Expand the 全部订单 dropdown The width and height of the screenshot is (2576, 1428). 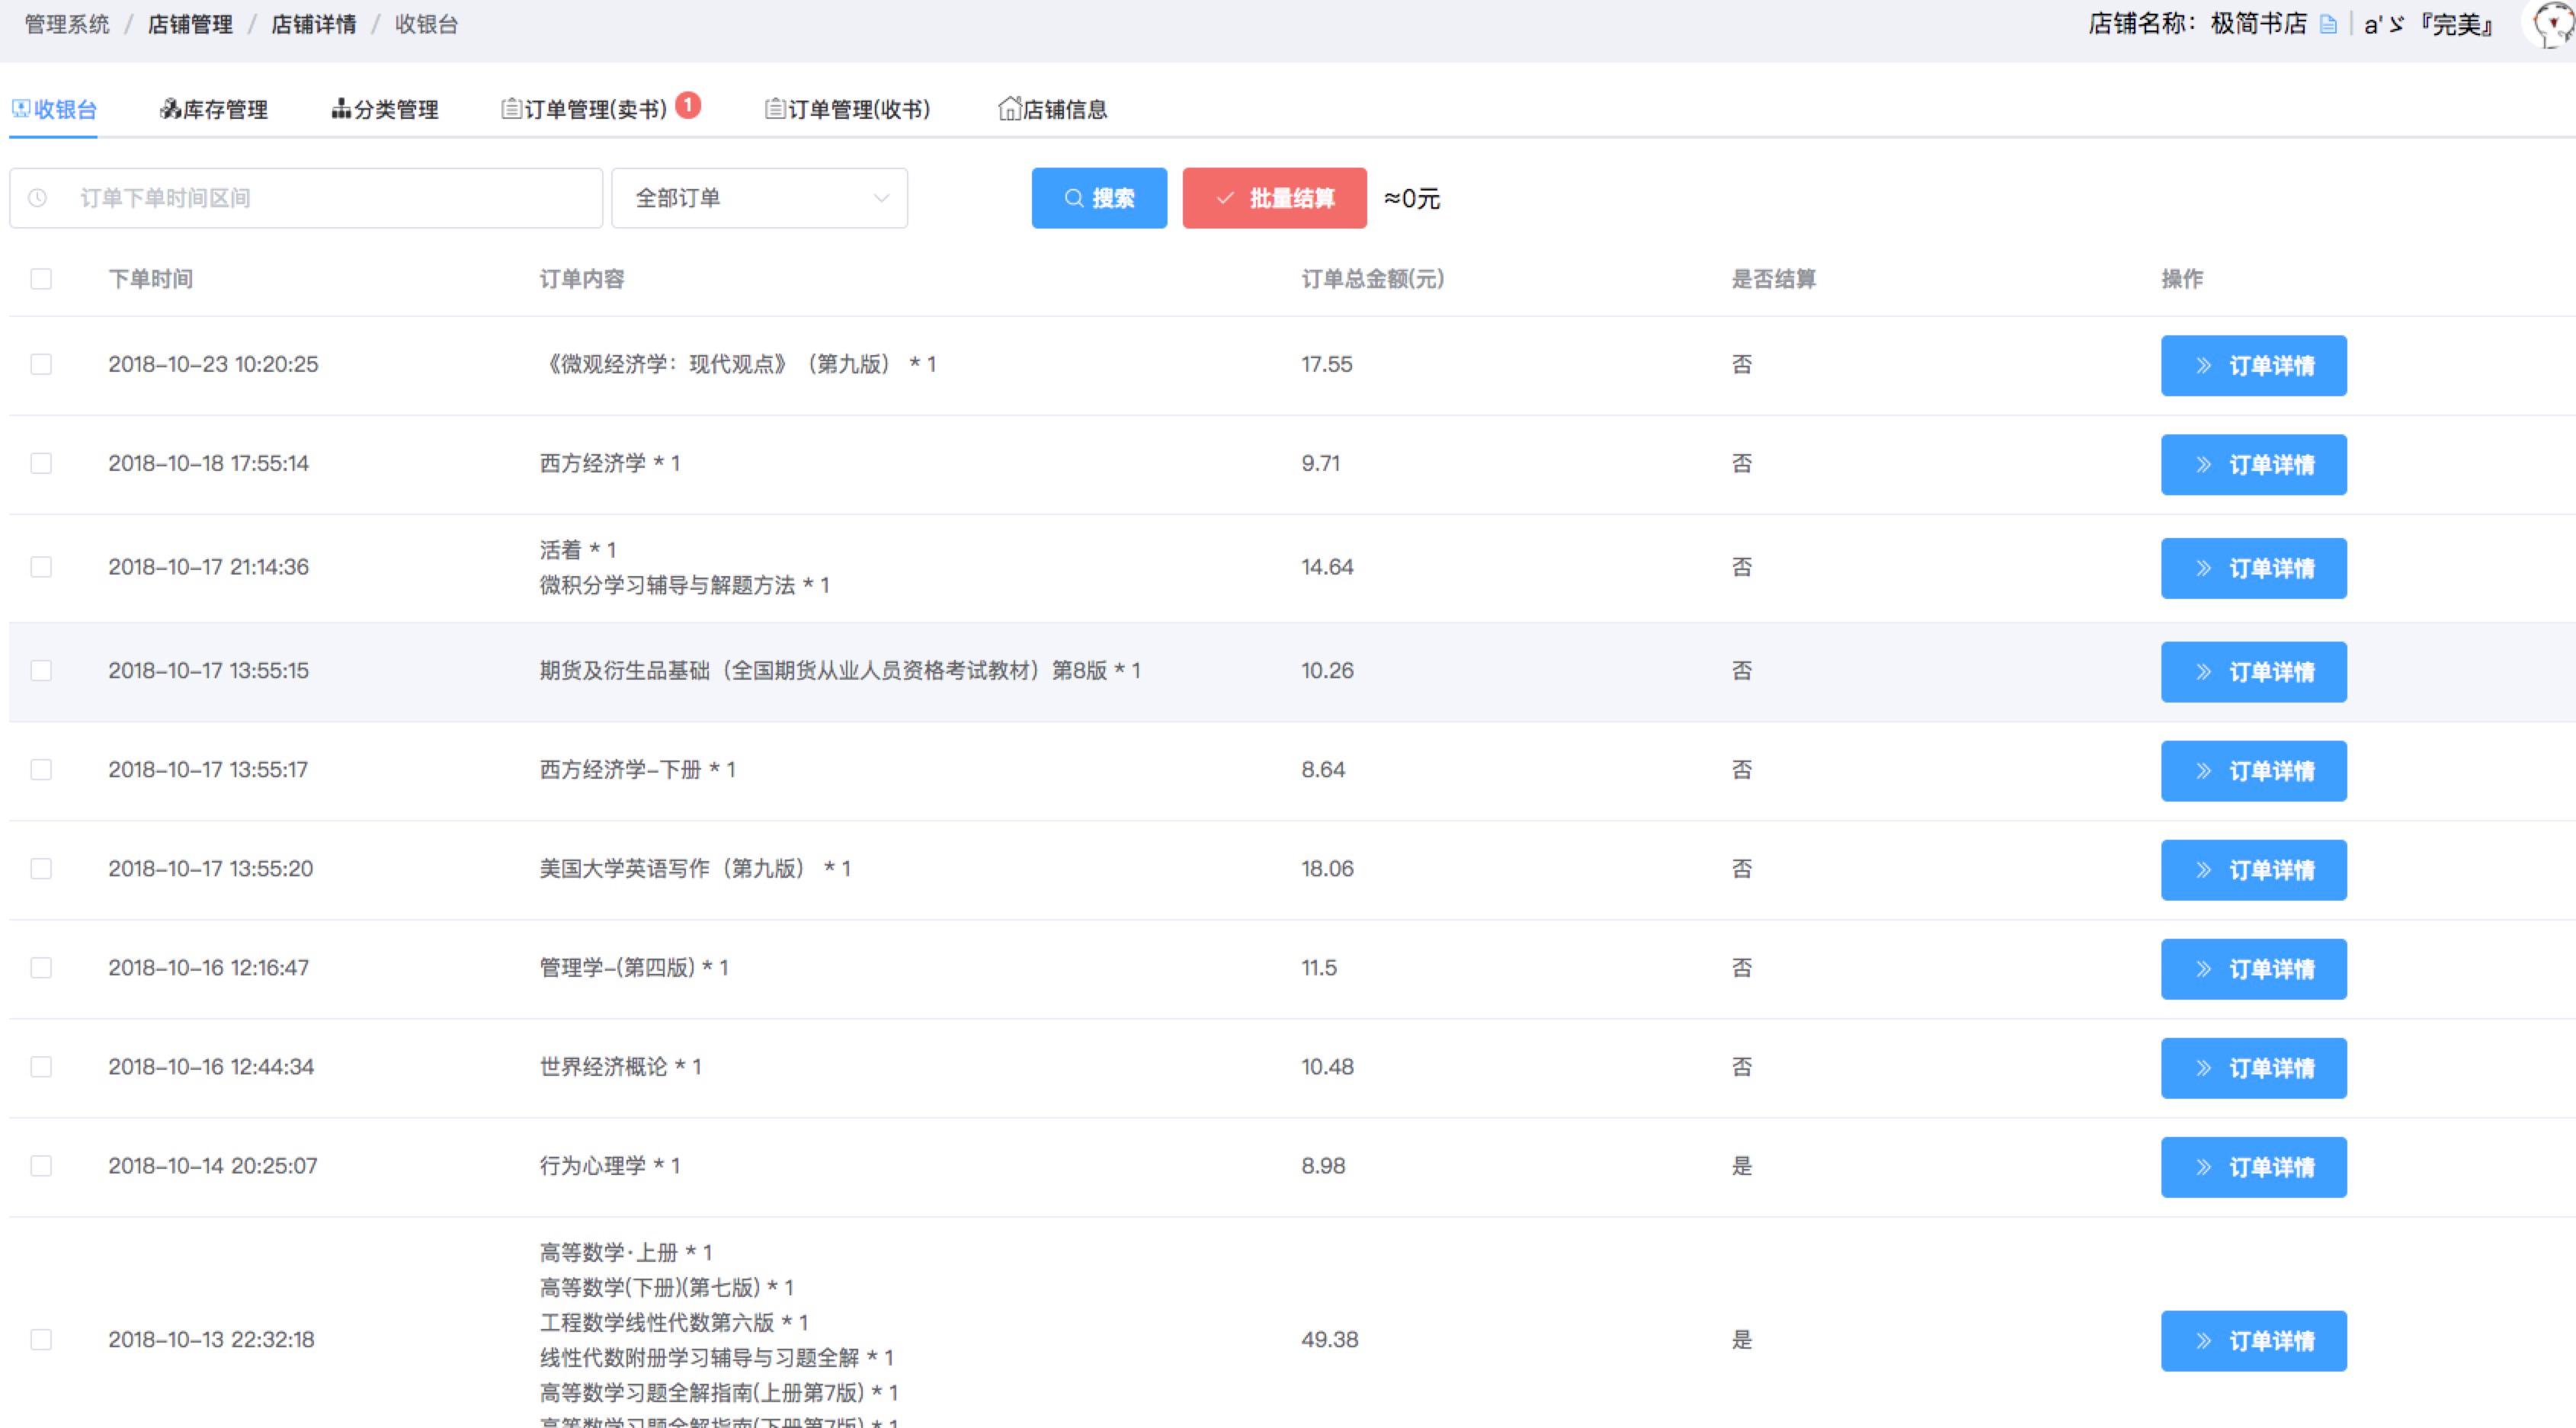tap(760, 198)
